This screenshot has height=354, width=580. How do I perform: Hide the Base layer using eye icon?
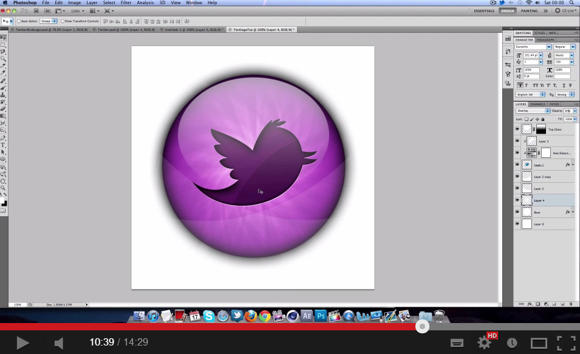[517, 213]
